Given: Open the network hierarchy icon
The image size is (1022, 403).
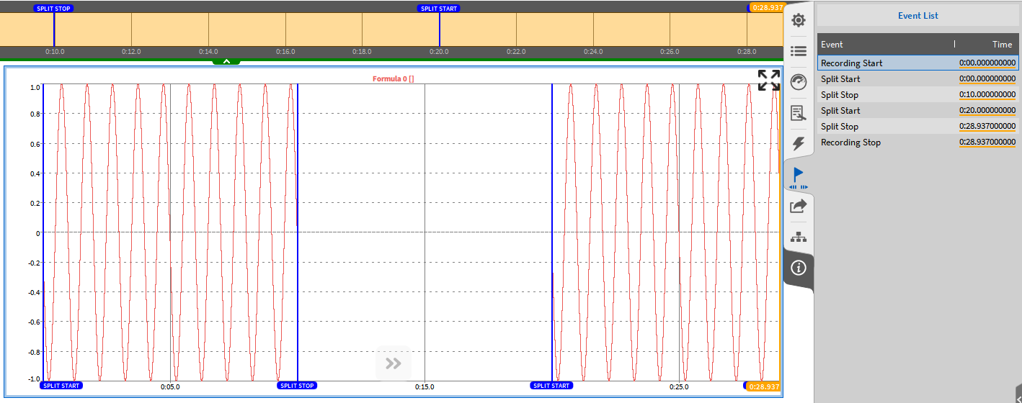Looking at the screenshot, I should pos(798,237).
